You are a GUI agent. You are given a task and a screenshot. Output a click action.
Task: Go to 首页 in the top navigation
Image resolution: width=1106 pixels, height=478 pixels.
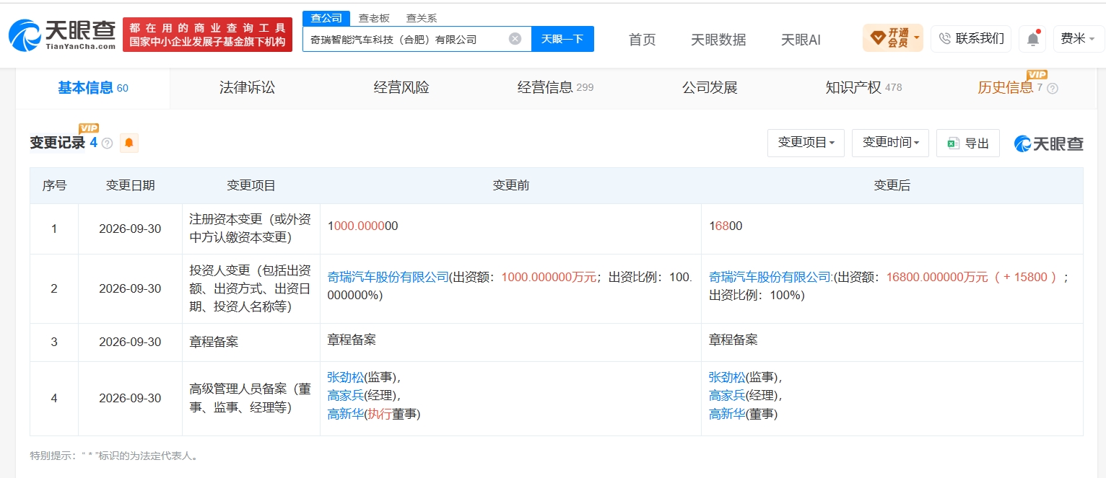642,40
